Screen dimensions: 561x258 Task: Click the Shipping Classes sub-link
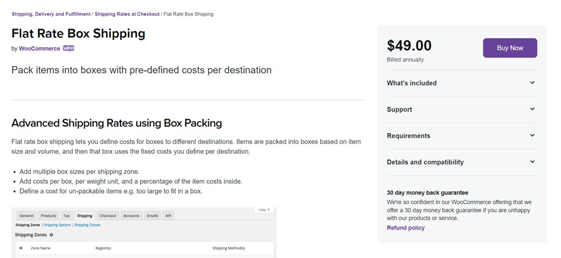88,225
